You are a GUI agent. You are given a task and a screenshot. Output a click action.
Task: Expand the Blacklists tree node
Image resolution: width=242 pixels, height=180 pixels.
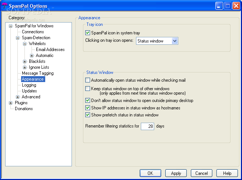coord(24,61)
